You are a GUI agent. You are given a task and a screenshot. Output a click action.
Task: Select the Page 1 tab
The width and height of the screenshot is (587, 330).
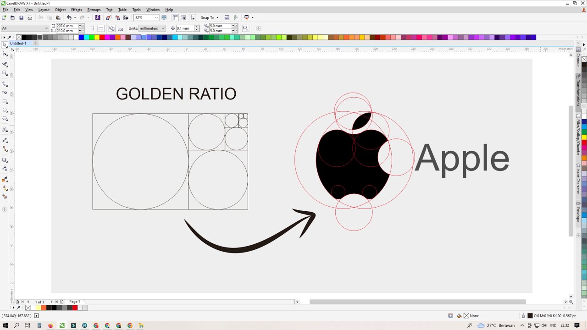coord(75,302)
